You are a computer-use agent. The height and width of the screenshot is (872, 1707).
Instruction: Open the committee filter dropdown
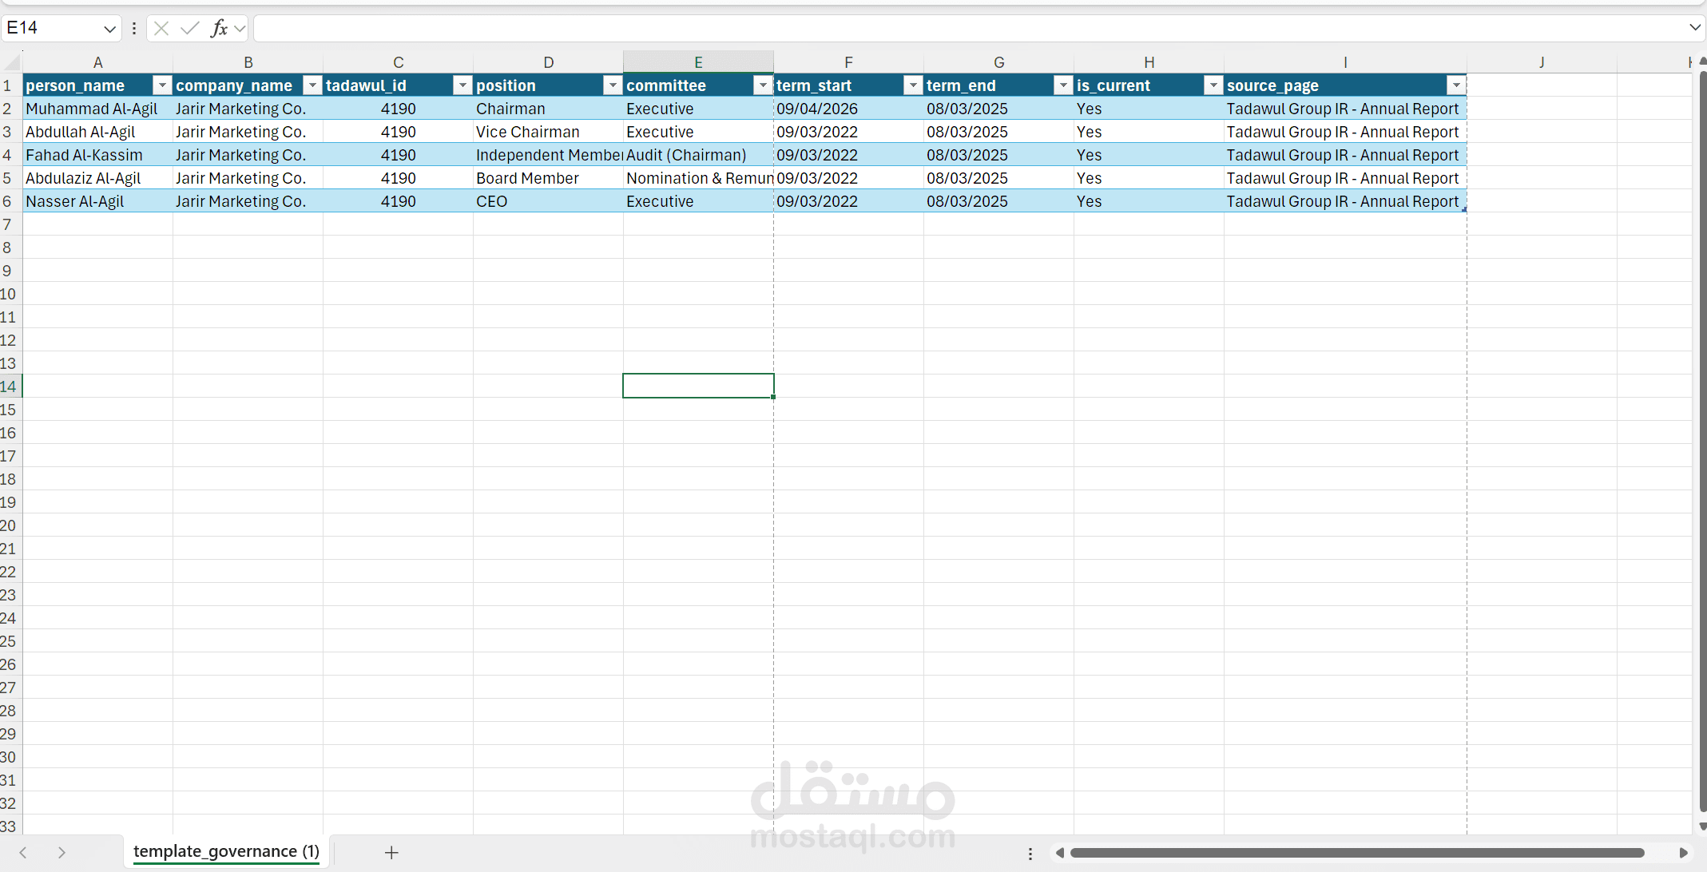pyautogui.click(x=763, y=85)
